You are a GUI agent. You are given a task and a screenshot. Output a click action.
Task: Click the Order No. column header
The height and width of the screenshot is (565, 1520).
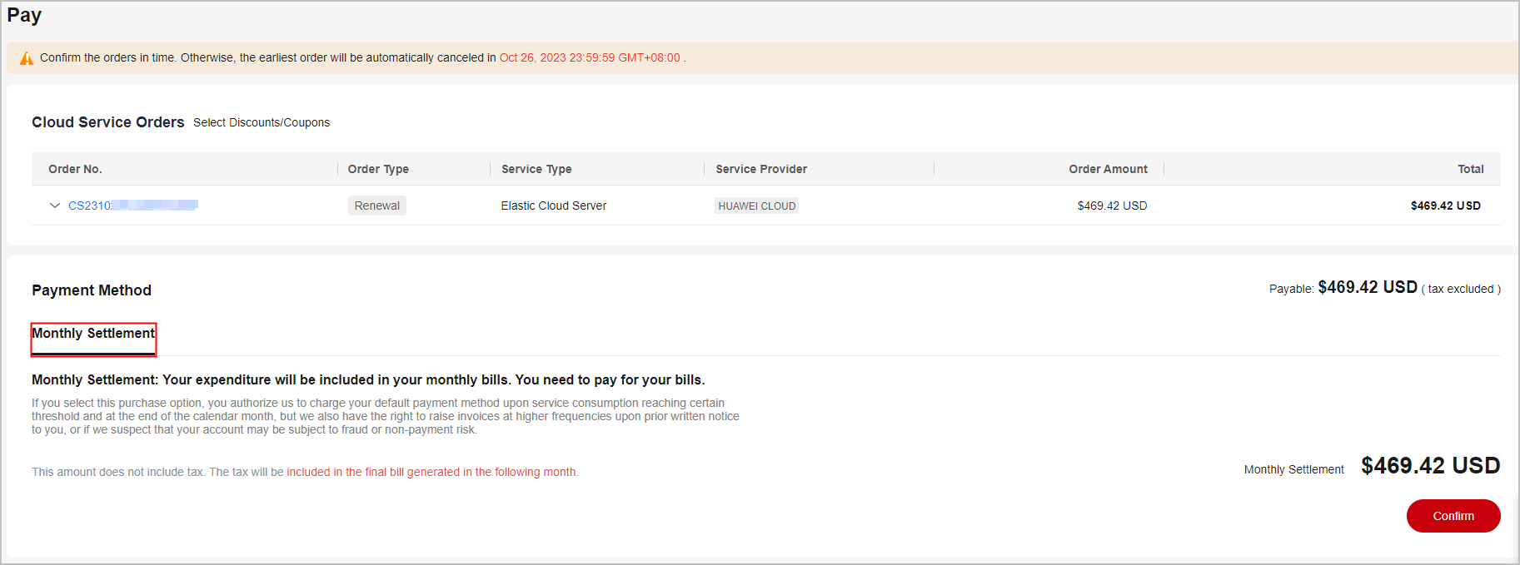pyautogui.click(x=75, y=169)
